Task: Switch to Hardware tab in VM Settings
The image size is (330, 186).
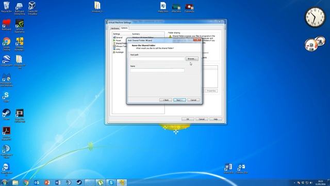Action: pyautogui.click(x=115, y=28)
